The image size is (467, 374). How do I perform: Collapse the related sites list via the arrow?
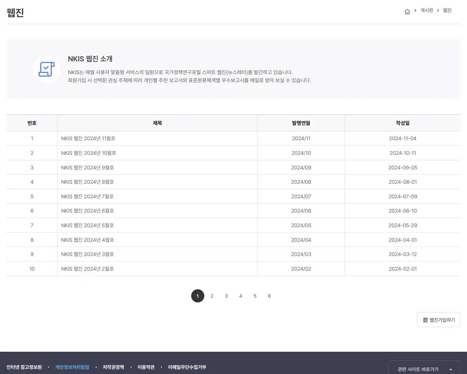451,369
